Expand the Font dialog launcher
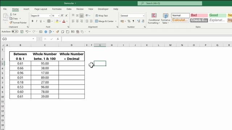Image resolution: width=232 pixels, height=130 pixels. (x=69, y=27)
